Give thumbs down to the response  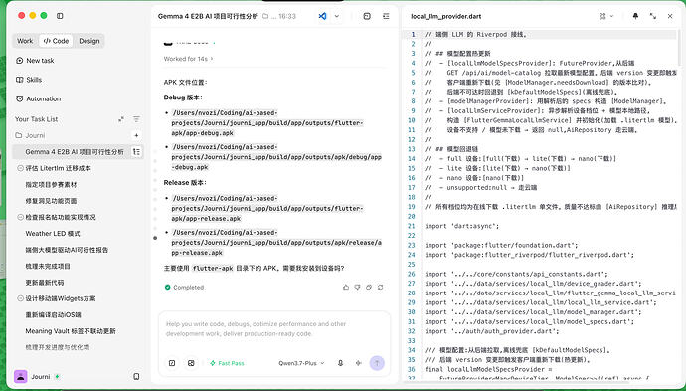click(x=358, y=288)
